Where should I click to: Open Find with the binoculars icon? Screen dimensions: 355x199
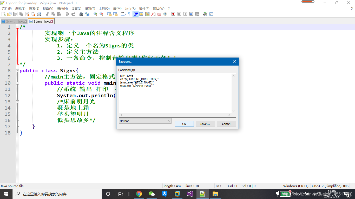(81, 14)
